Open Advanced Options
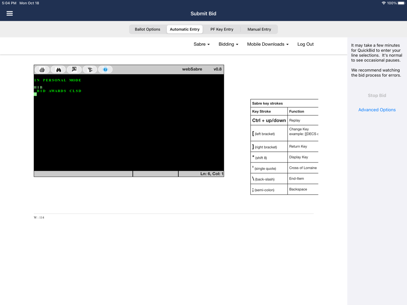The height and width of the screenshot is (305, 407). (377, 110)
